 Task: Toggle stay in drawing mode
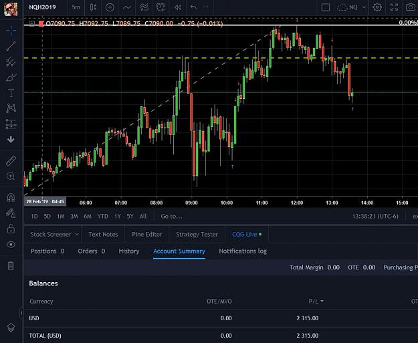tap(11, 213)
